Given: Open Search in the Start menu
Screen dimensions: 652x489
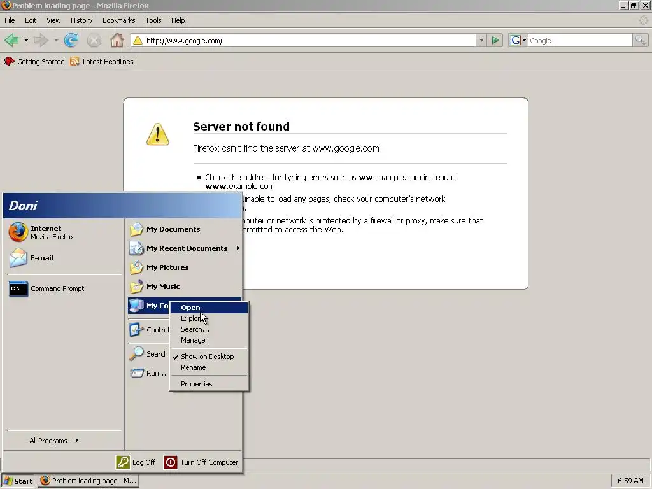Looking at the screenshot, I should point(149,354).
